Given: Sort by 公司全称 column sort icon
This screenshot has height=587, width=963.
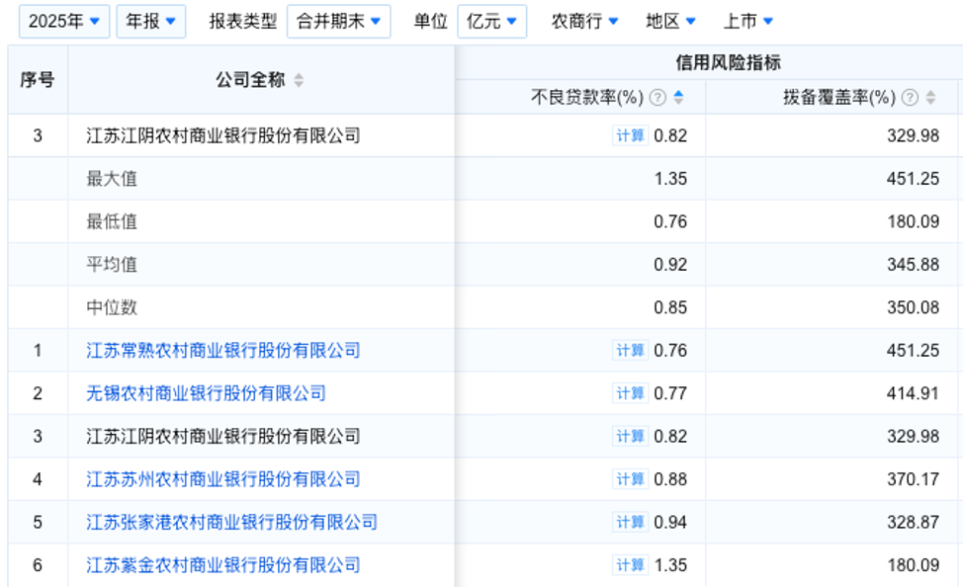Looking at the screenshot, I should [x=299, y=80].
